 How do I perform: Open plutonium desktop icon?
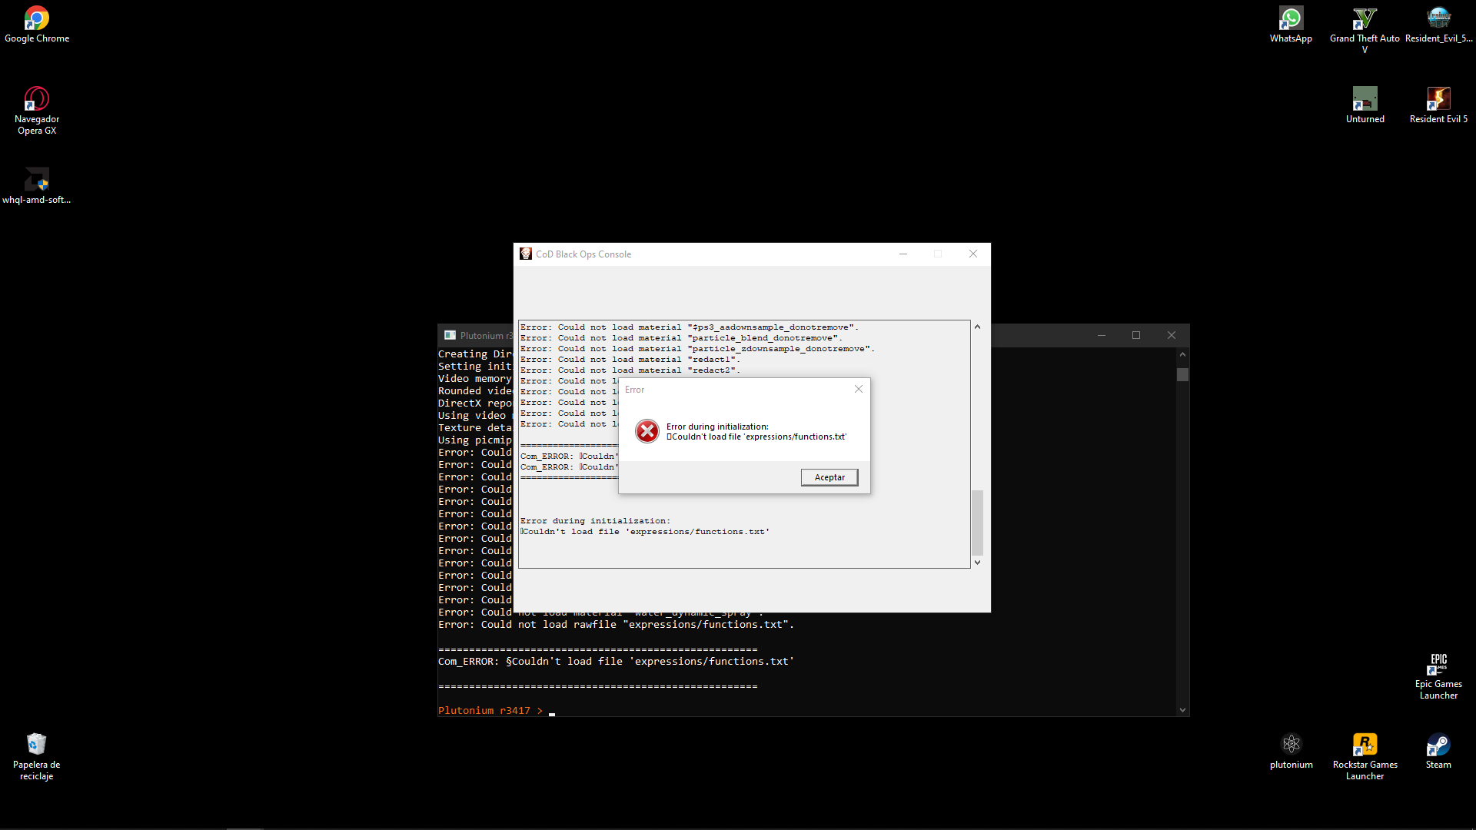(x=1291, y=751)
